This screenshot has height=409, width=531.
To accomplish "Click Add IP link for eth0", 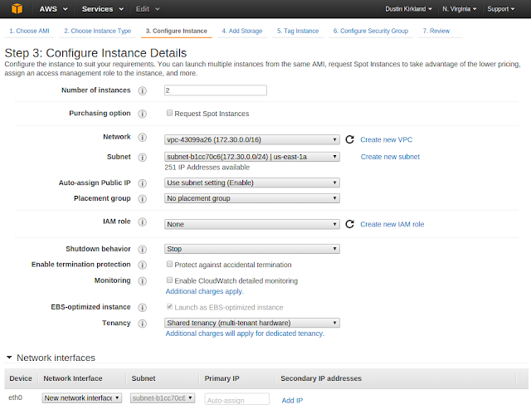I will tap(292, 401).
